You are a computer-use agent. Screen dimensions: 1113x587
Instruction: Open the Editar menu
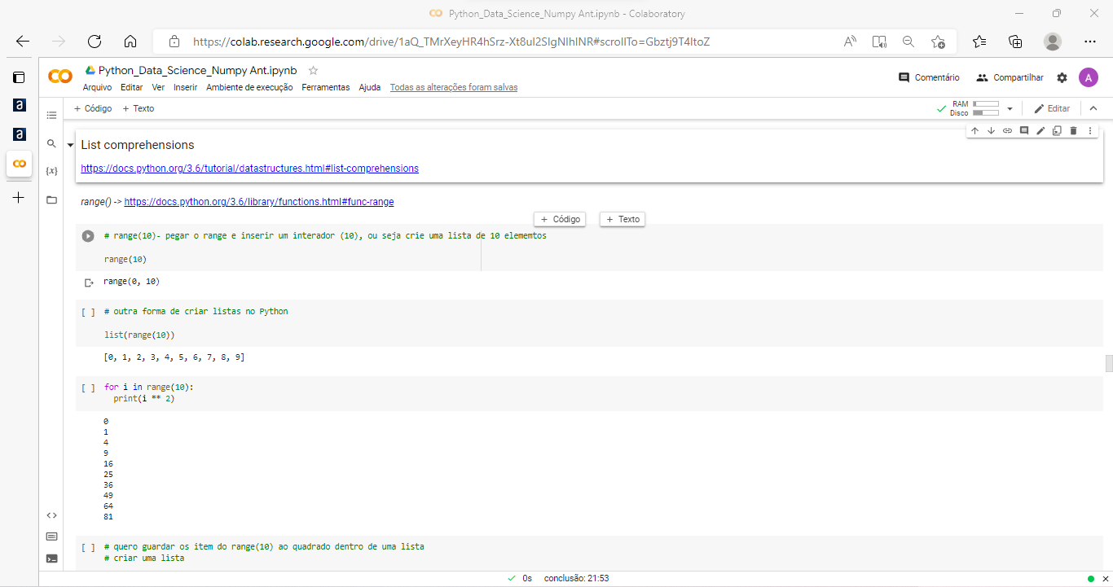[131, 87]
